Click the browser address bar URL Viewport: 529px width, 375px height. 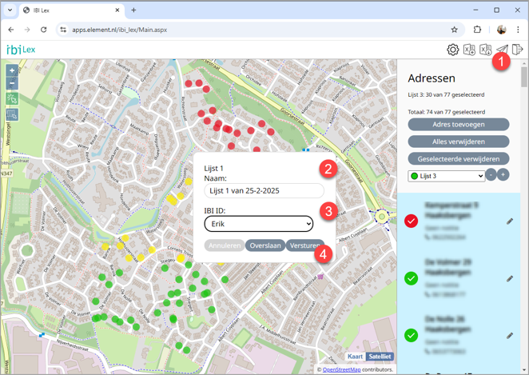(119, 30)
